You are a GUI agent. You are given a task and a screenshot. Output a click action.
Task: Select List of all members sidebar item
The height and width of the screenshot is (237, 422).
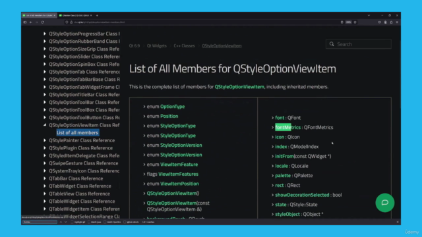(x=77, y=132)
